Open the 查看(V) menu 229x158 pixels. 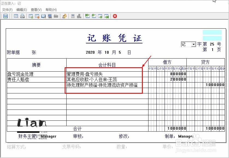point(36,10)
